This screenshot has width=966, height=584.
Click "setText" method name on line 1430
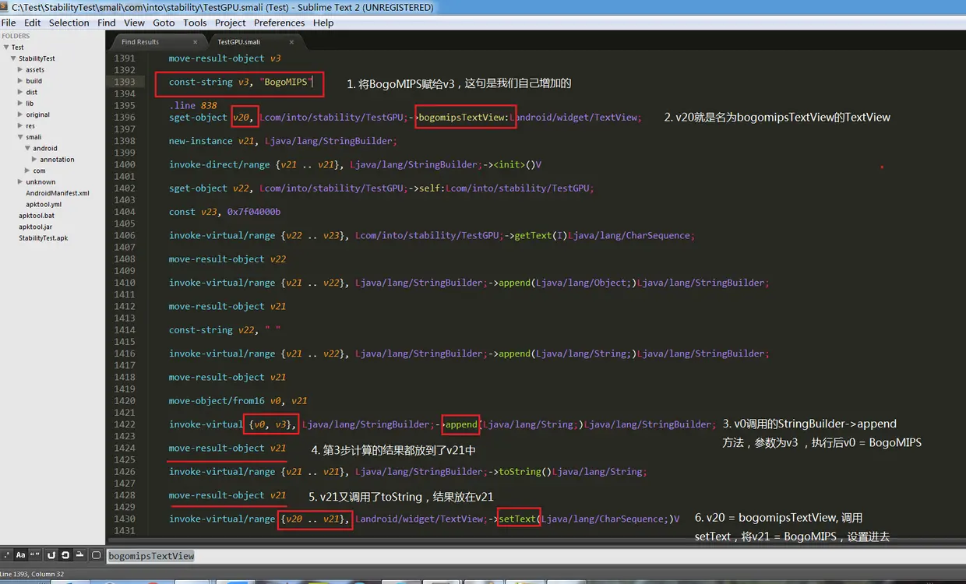click(x=518, y=519)
